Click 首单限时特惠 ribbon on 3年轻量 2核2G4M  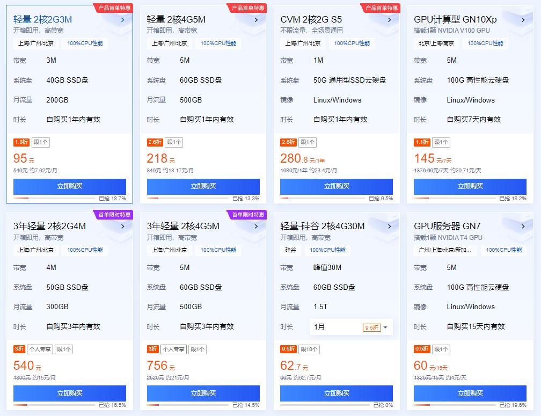tap(114, 215)
